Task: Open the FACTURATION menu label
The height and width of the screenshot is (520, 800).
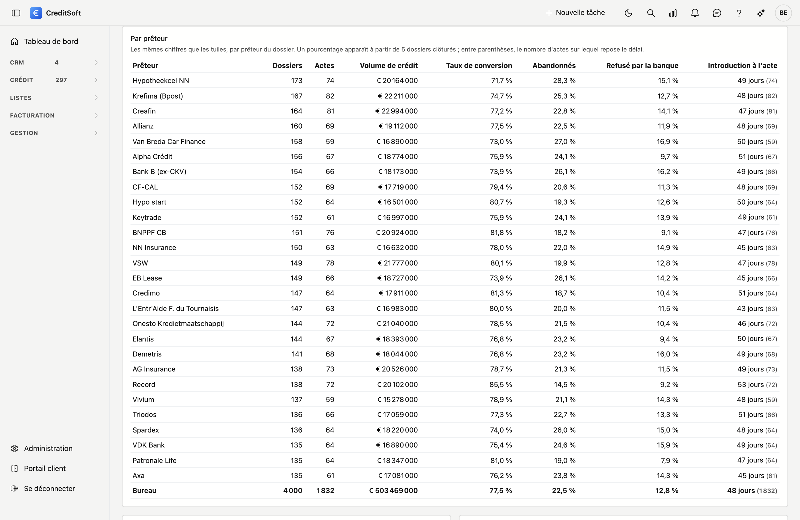Action: 32,115
